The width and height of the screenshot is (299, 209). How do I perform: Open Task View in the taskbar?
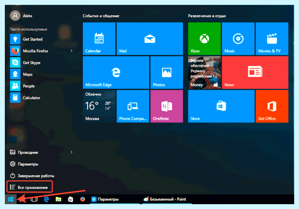pyautogui.click(x=34, y=199)
